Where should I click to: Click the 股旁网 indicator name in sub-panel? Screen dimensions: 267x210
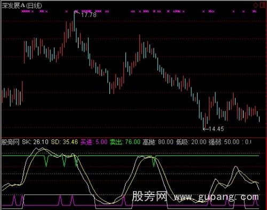11,142
